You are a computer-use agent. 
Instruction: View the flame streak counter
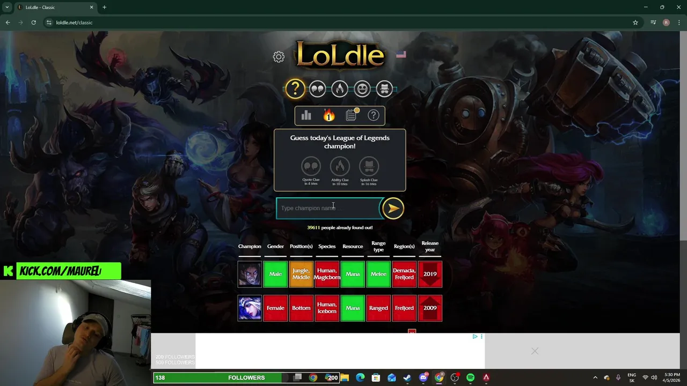(328, 115)
